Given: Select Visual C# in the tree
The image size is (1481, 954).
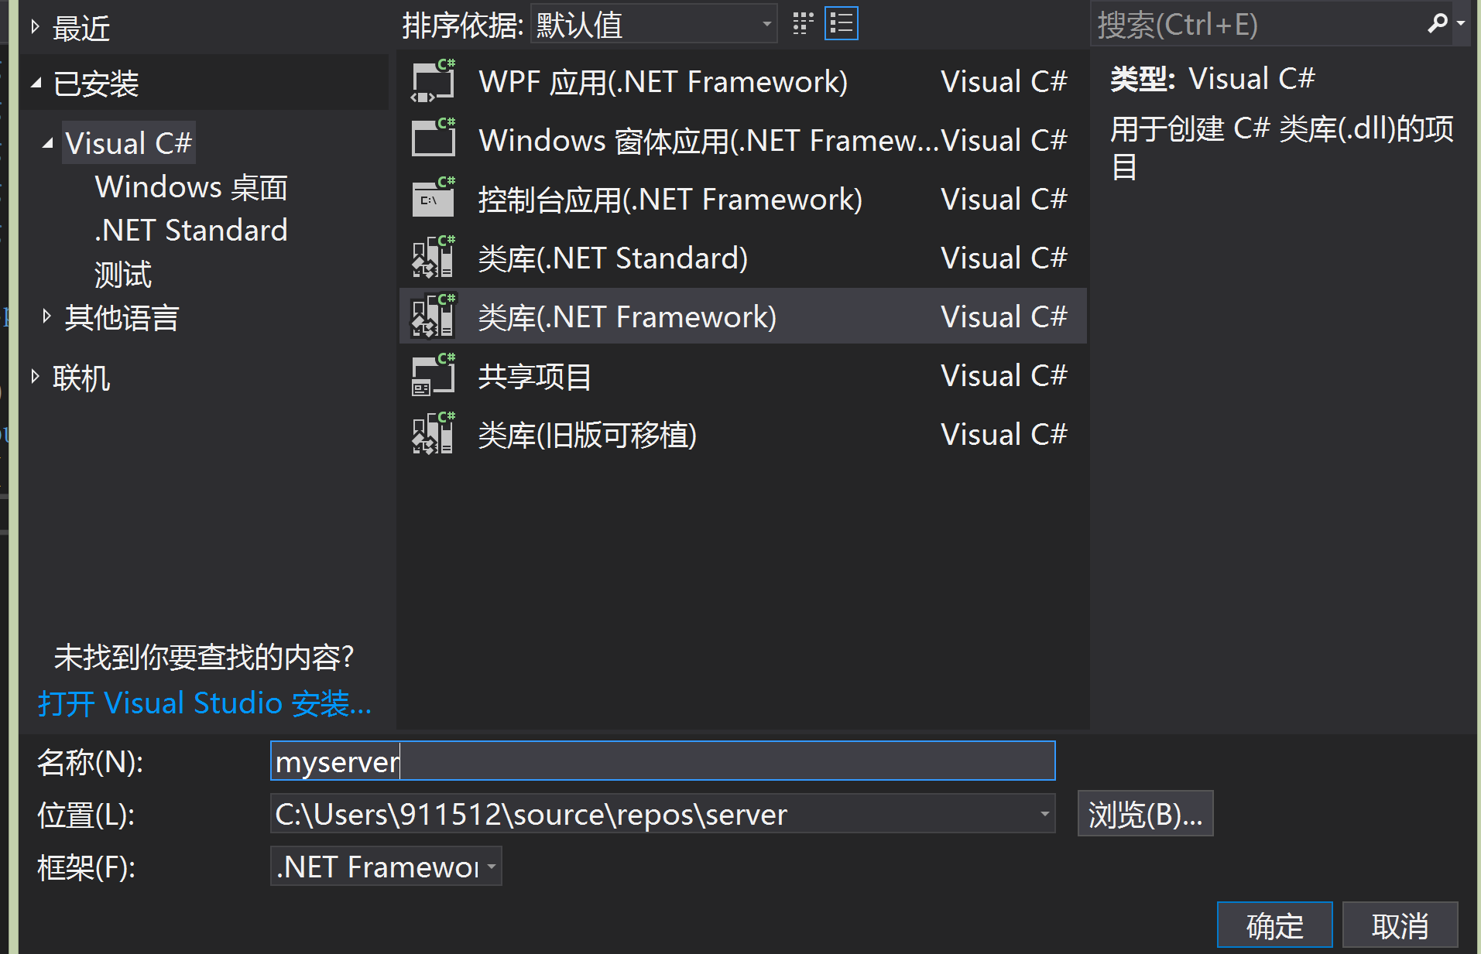Looking at the screenshot, I should tap(129, 143).
